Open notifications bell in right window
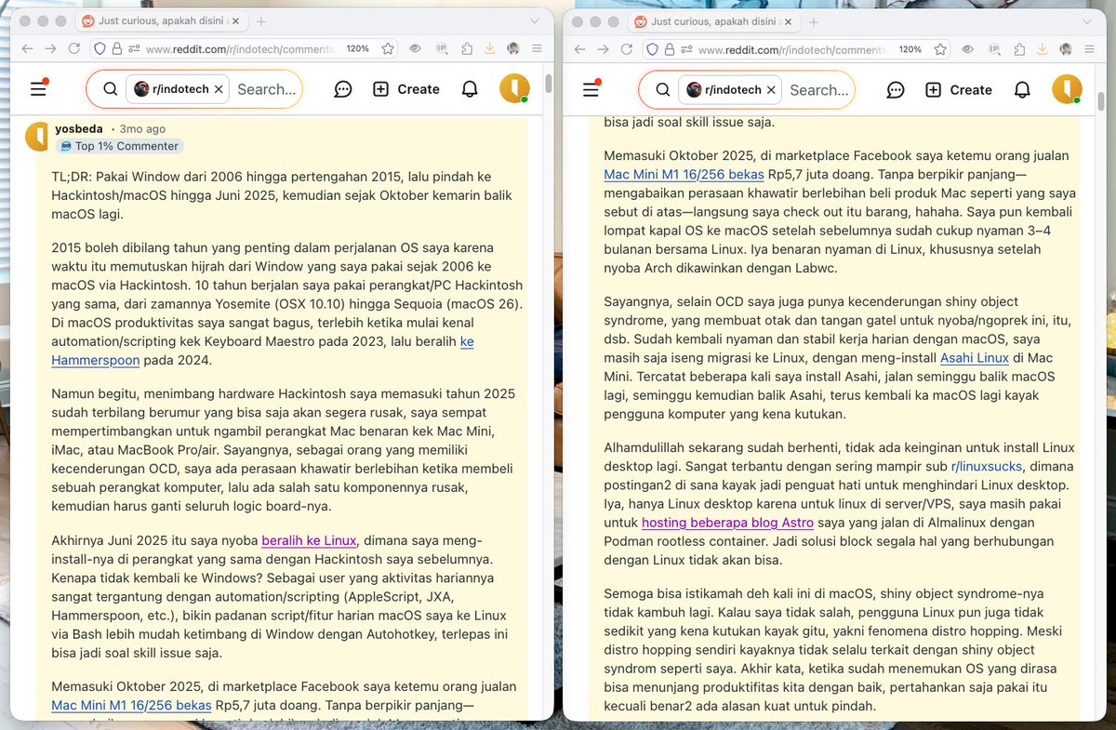The height and width of the screenshot is (730, 1116). click(x=1022, y=89)
